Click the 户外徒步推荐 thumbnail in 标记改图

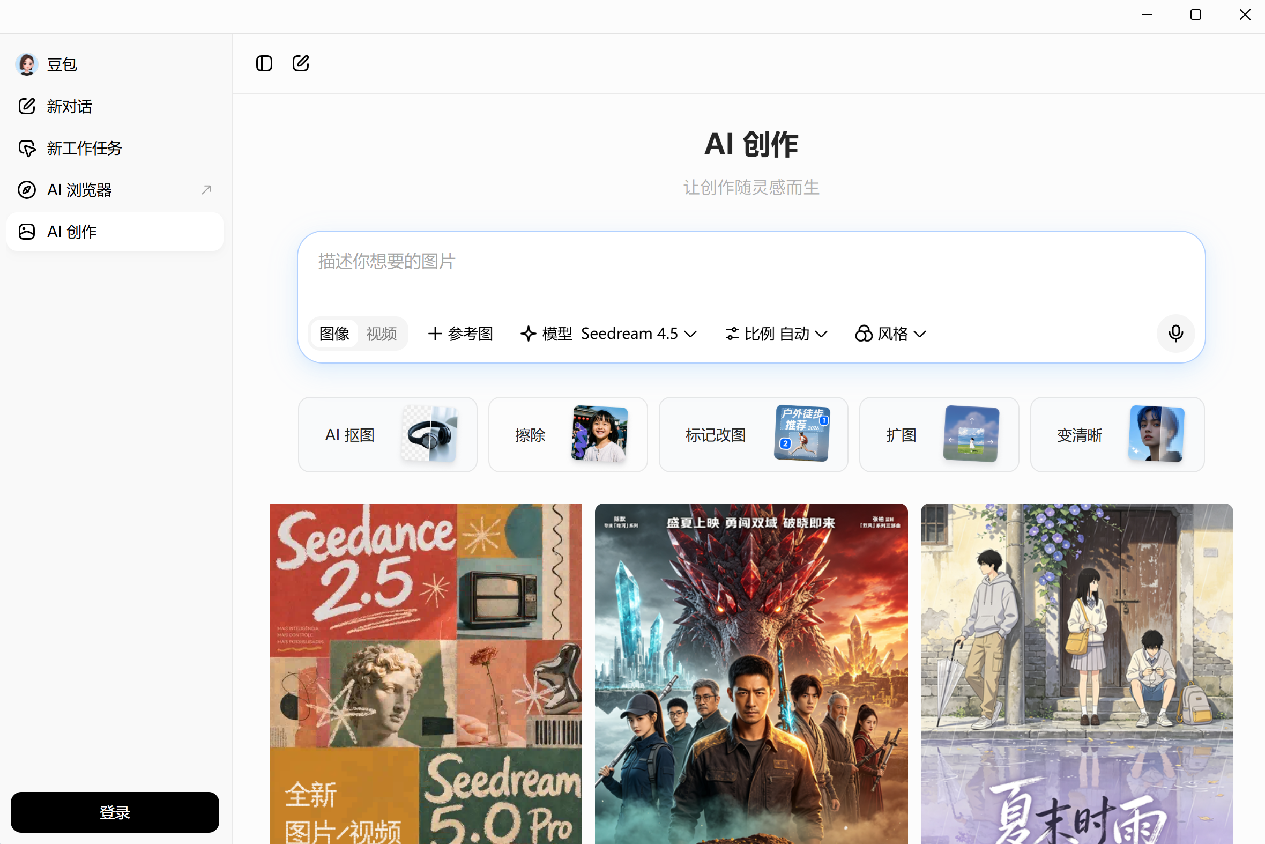click(802, 434)
